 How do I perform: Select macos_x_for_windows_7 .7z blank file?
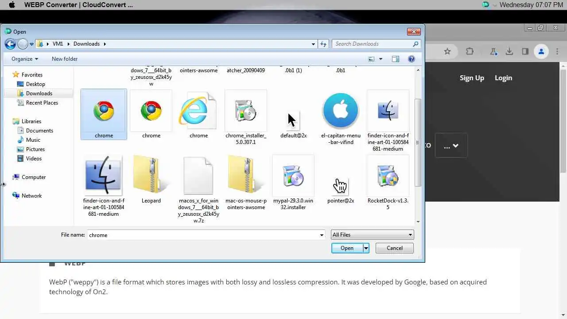point(198,189)
